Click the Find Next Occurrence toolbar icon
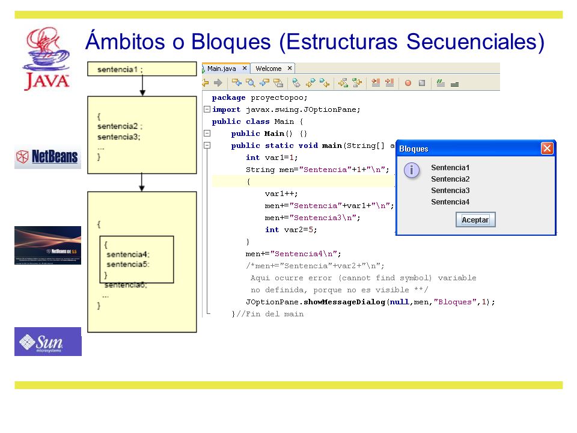This screenshot has width=577, height=433. tap(264, 83)
